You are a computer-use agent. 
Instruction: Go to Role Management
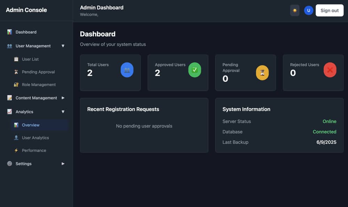click(x=39, y=85)
